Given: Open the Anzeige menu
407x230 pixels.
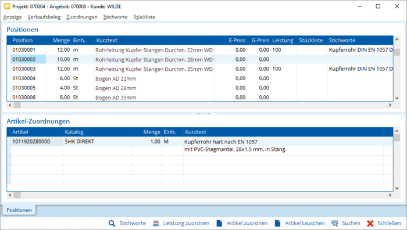Looking at the screenshot, I should click(x=12, y=17).
